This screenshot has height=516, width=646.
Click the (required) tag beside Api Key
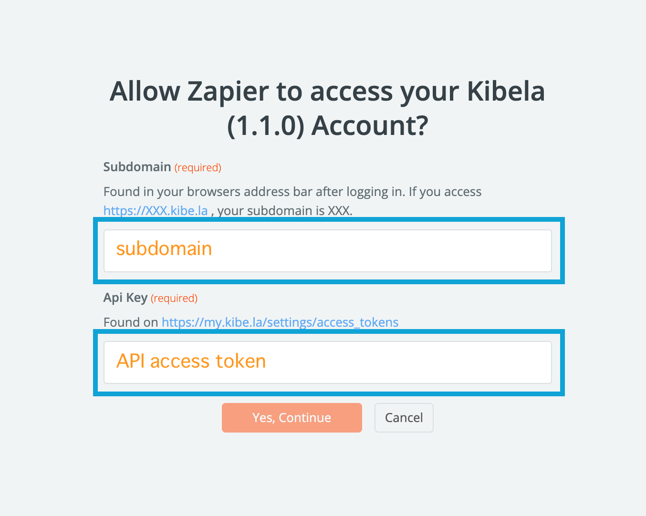(x=174, y=299)
